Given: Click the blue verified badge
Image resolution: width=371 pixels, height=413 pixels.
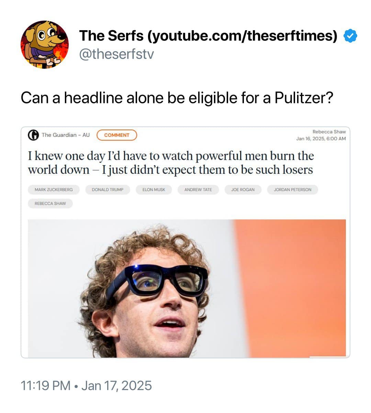Looking at the screenshot, I should point(350,36).
